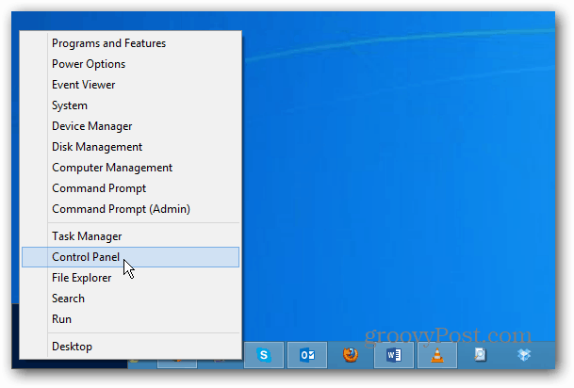
Task: Open the Run dialog entry
Action: [x=130, y=319]
